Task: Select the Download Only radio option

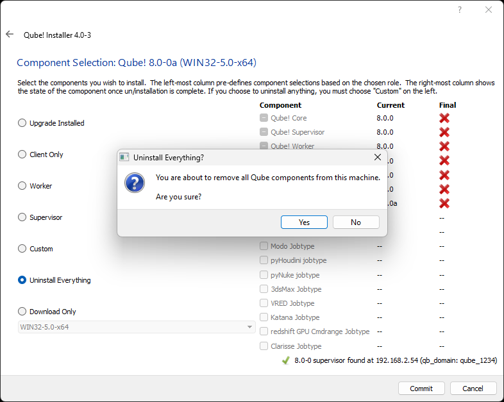Action: [22, 312]
